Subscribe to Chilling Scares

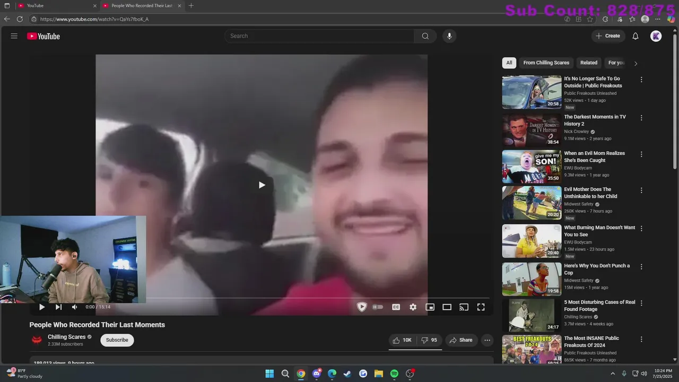click(x=117, y=340)
